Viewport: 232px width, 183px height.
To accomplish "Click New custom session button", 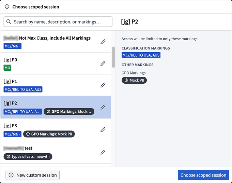I will 33,175.
